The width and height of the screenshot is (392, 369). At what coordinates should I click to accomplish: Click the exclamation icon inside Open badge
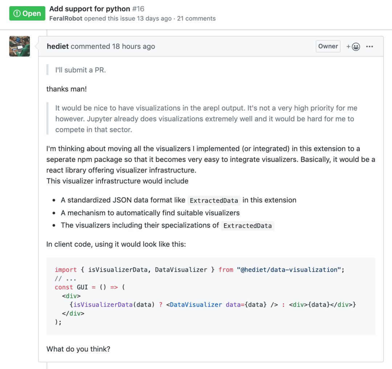(17, 13)
